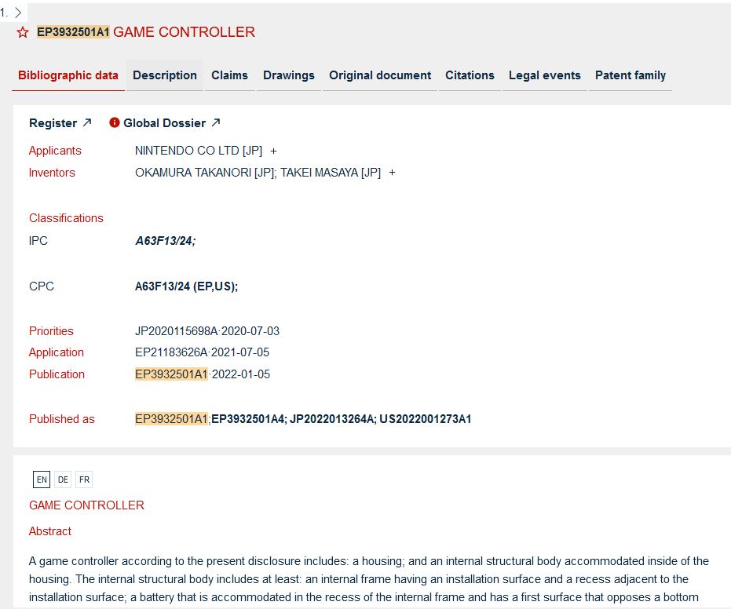
Task: Open the Register external link arrow icon
Action: pos(87,122)
